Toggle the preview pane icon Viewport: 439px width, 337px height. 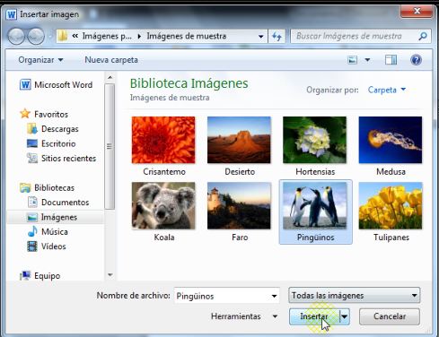[391, 60]
